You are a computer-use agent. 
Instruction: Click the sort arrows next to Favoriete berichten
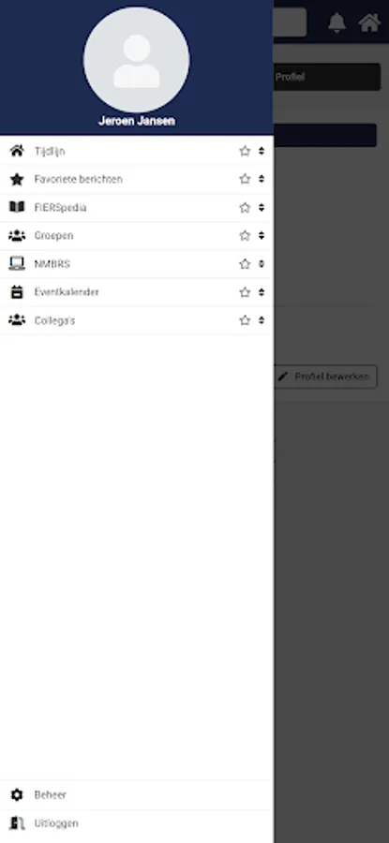pos(261,179)
